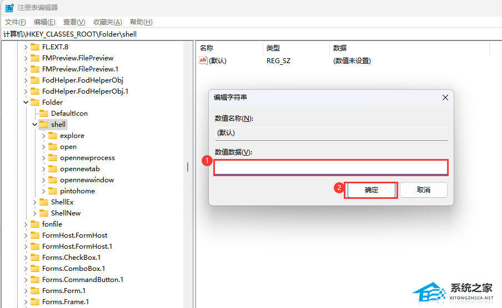Image resolution: width=502 pixels, height=308 pixels.
Task: Select the FMPreview.FilePreview.1 key
Action: tap(81, 69)
